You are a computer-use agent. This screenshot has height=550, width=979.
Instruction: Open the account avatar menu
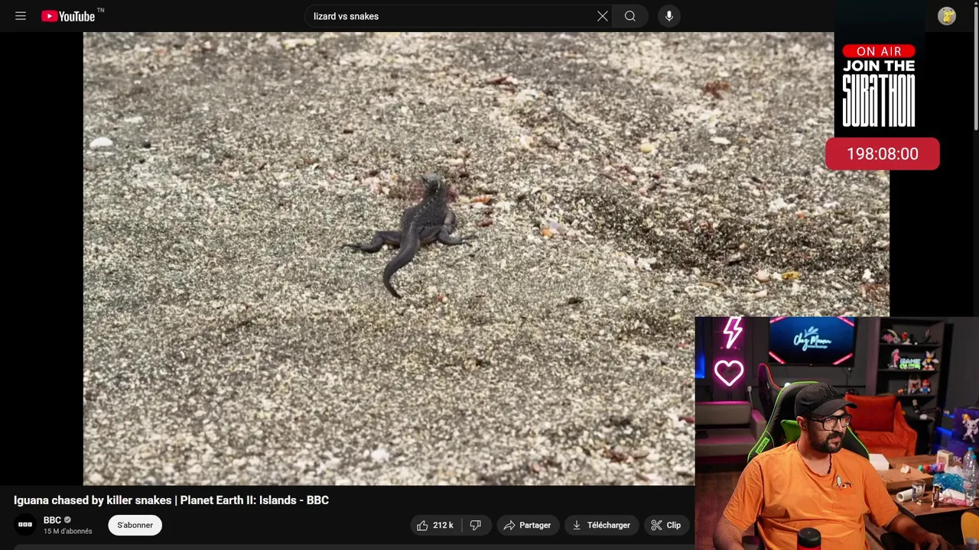947,16
